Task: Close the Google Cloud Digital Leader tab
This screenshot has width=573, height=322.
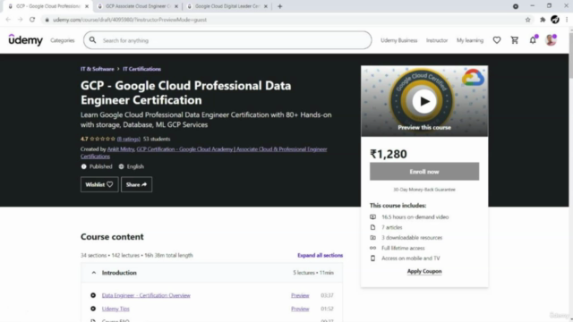Action: pyautogui.click(x=266, y=6)
